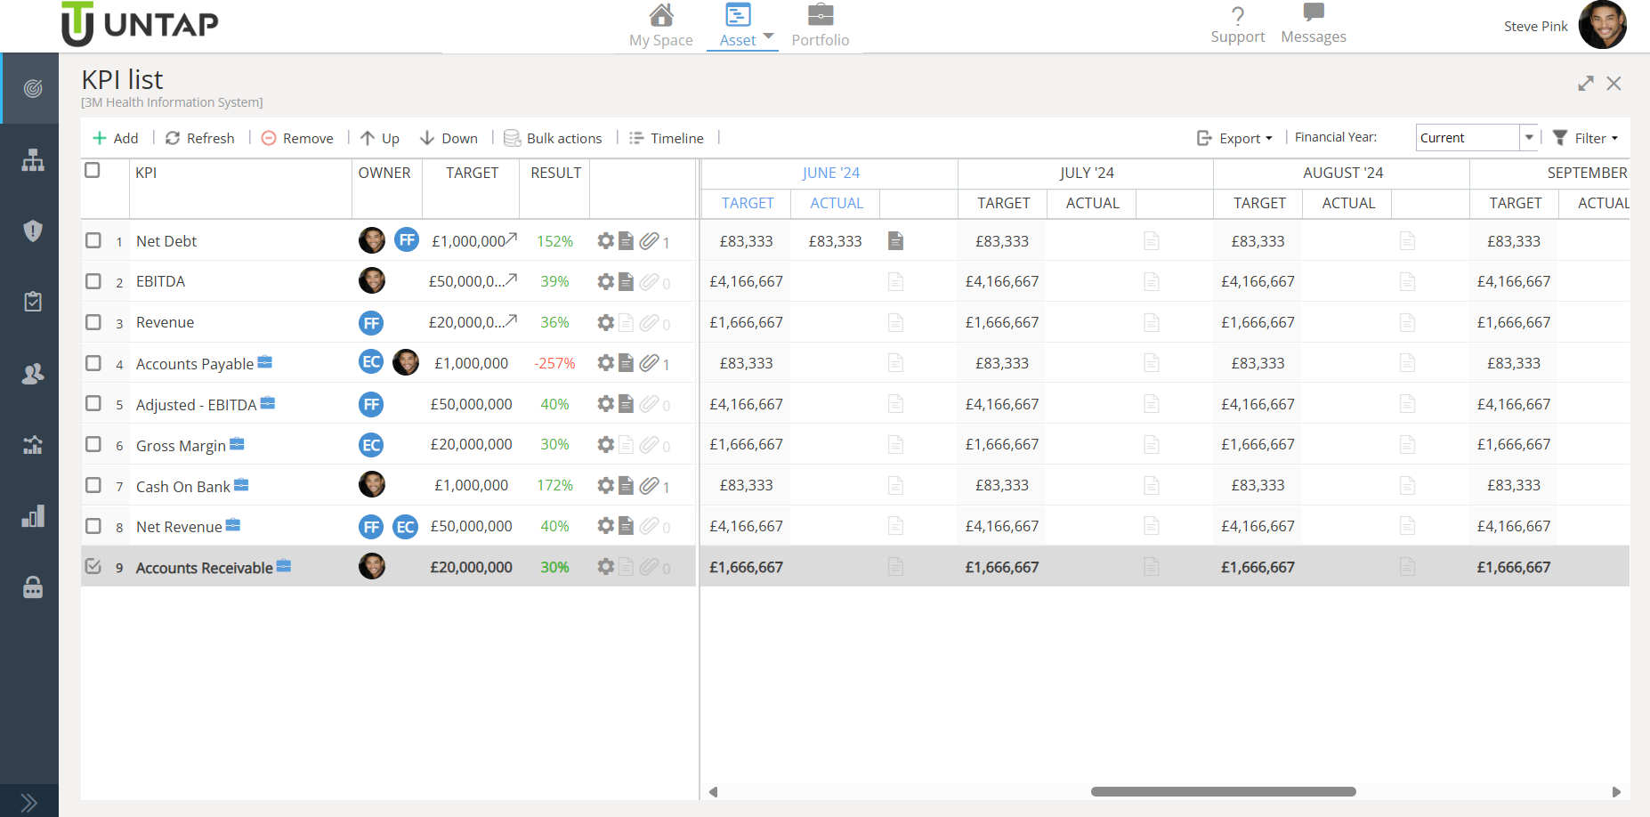Viewport: 1650px width, 817px height.
Task: Select JULY '24 month header
Action: pyautogui.click(x=1087, y=173)
